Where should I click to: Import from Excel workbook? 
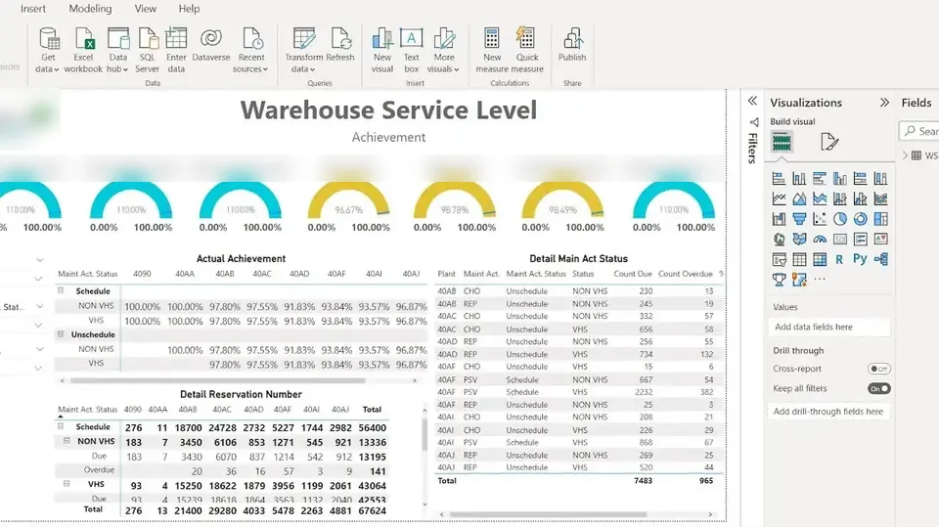point(83,50)
